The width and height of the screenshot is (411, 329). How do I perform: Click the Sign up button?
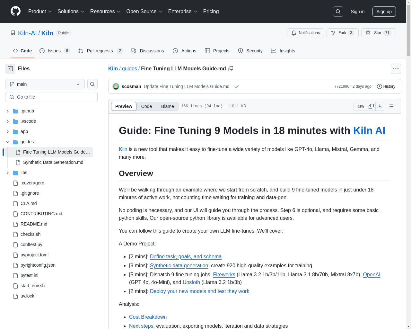point(384,12)
